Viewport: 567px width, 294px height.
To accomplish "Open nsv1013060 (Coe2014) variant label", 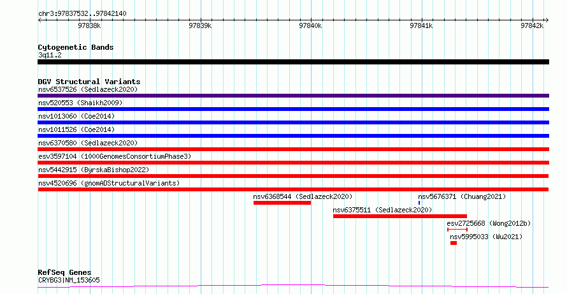I will click(76, 116).
